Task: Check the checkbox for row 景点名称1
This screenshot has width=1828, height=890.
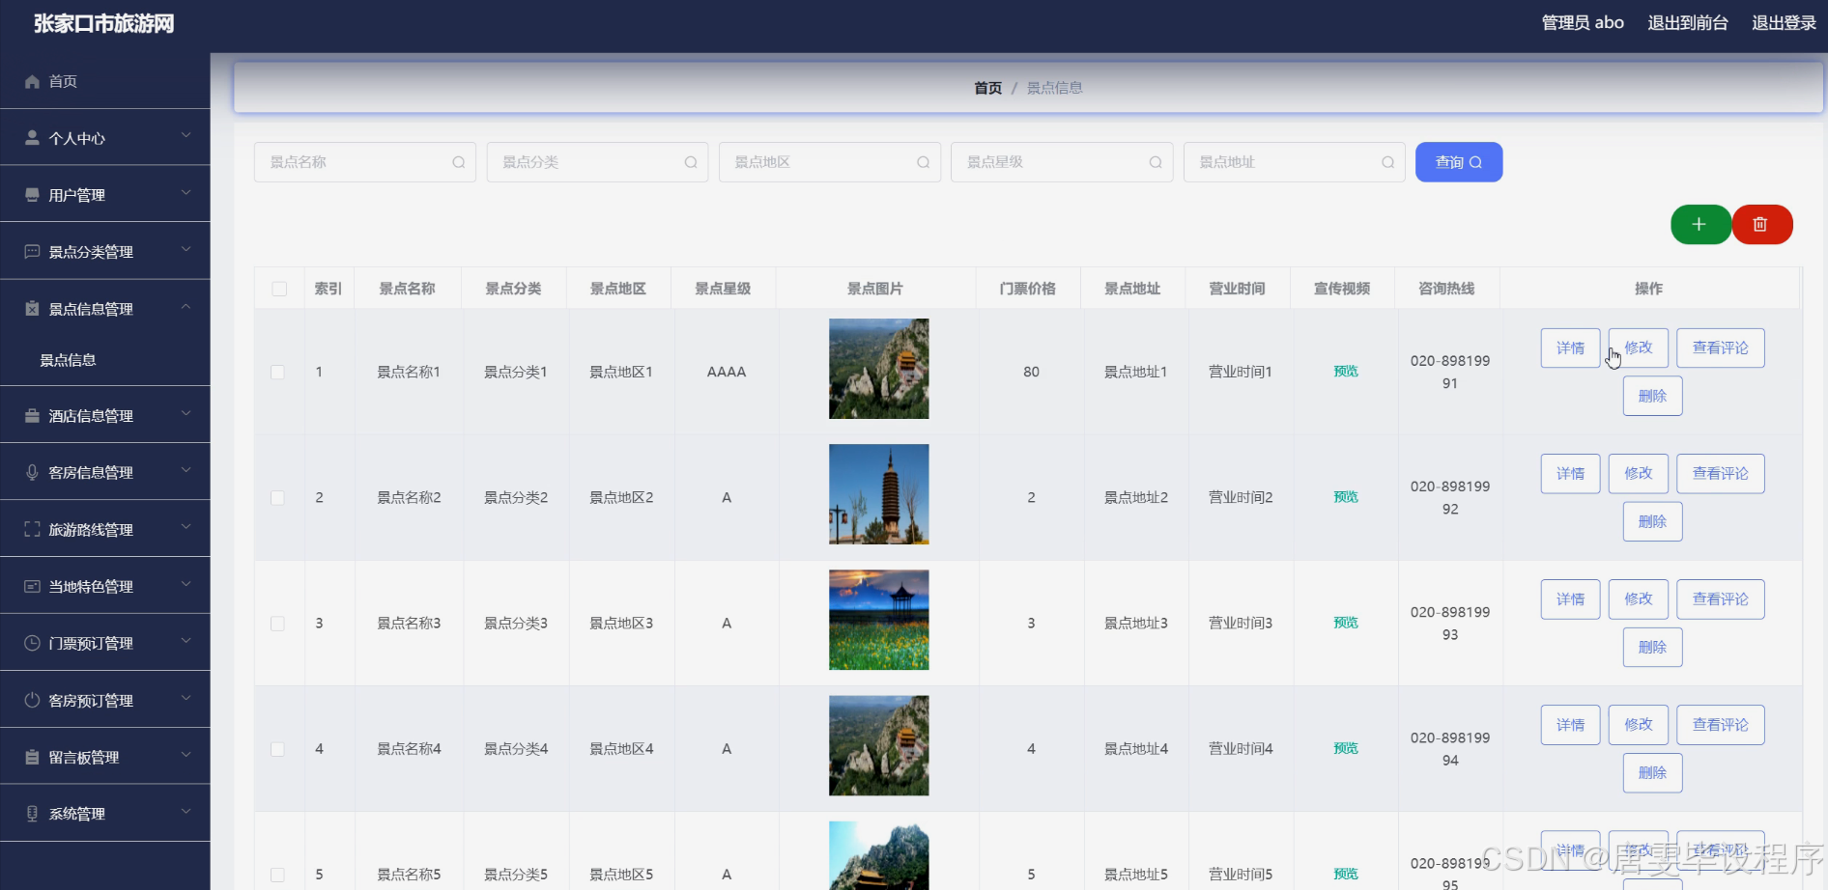Action: pyautogui.click(x=277, y=373)
